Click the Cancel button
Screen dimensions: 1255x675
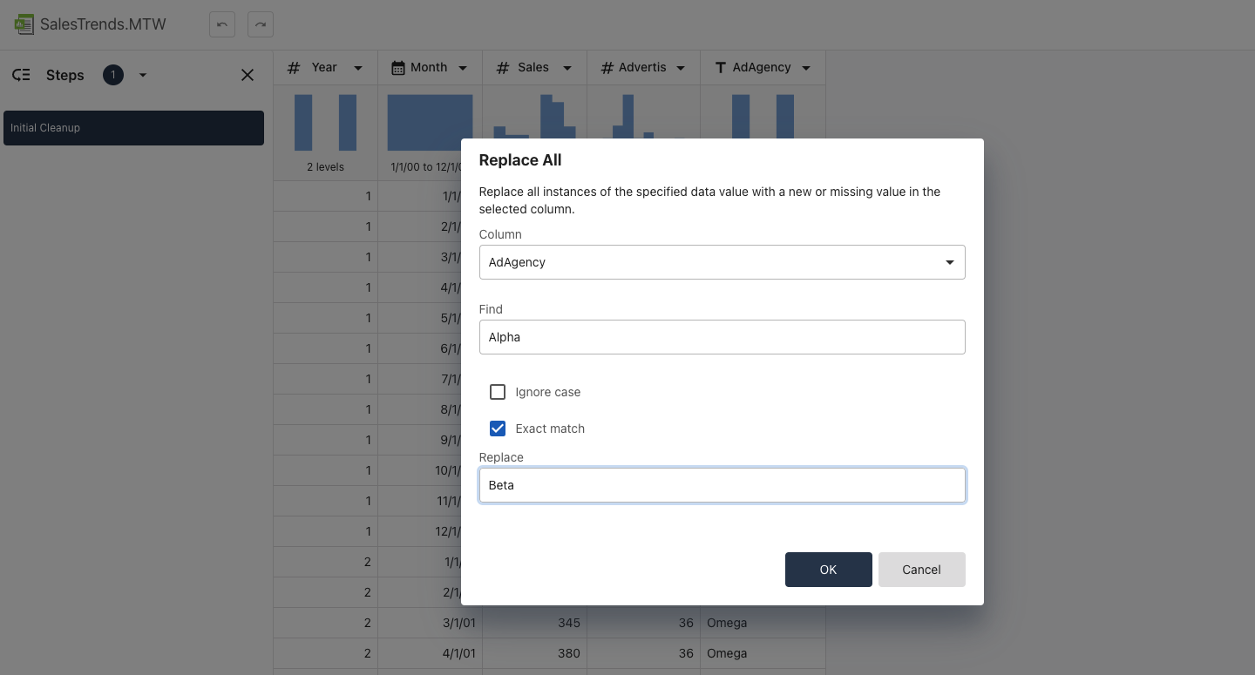click(x=921, y=570)
